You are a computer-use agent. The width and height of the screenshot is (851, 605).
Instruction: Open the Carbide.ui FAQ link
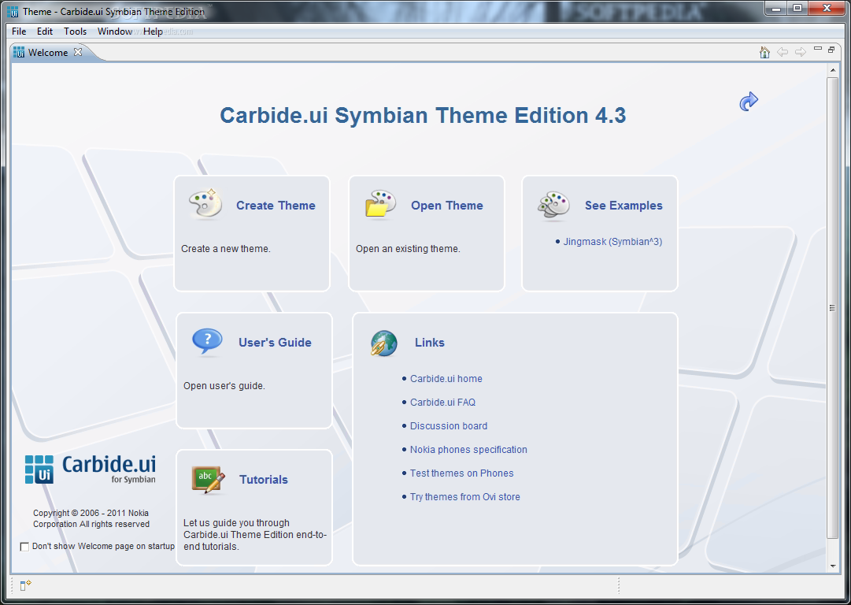click(x=443, y=403)
